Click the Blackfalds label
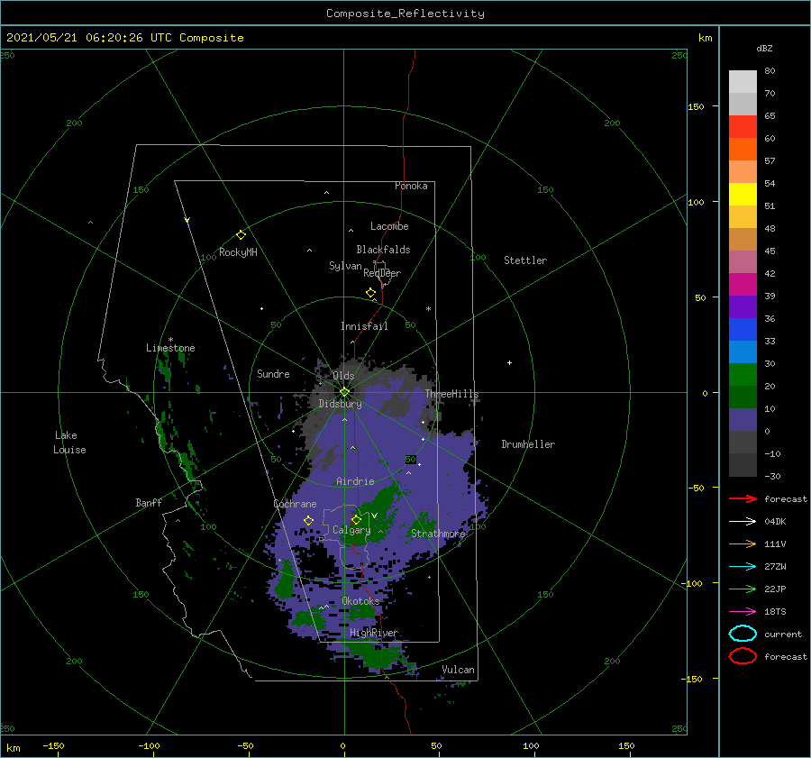Viewport: 811px width, 758px height. [x=383, y=250]
